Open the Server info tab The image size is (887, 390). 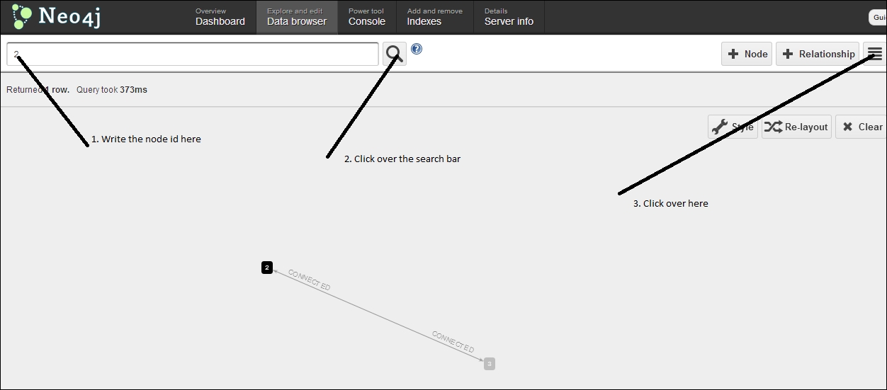(x=509, y=17)
